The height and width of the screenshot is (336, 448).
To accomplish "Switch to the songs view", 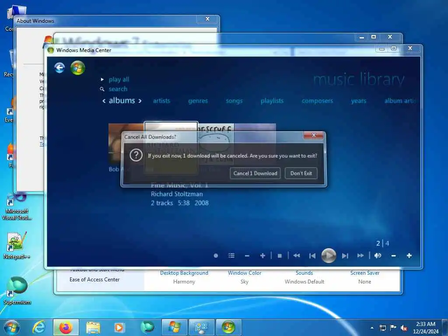I will click(234, 101).
